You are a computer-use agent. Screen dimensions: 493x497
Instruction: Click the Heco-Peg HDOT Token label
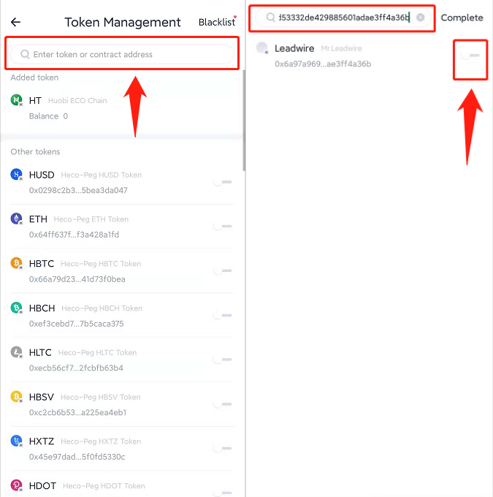point(104,486)
